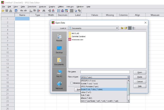
Task: Click the Open button in dialog
Action: (140, 72)
